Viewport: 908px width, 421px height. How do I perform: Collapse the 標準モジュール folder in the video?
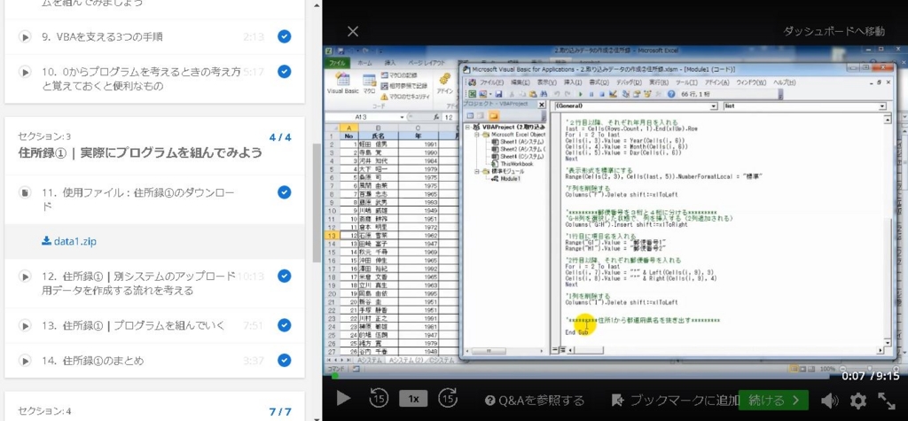[x=476, y=171]
